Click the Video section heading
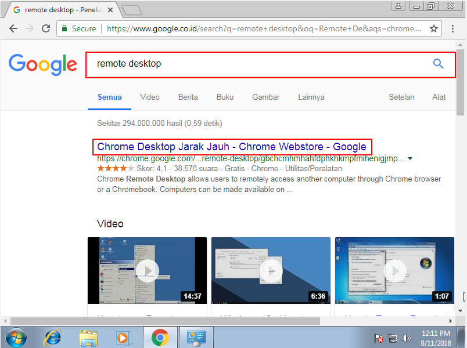Image resolution: width=467 pixels, height=348 pixels. coord(110,224)
